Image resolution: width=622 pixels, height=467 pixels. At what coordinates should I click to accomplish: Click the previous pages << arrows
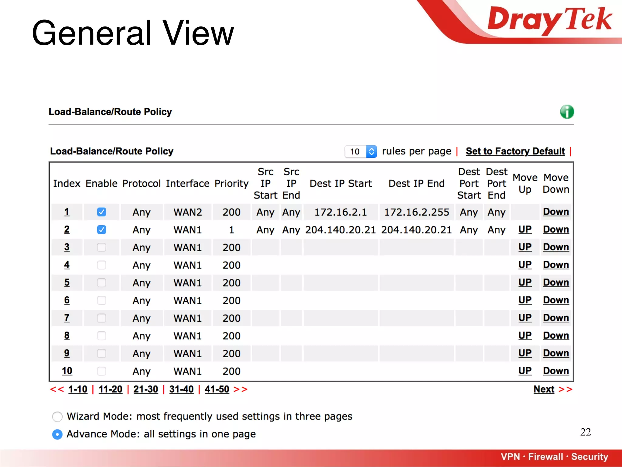pyautogui.click(x=57, y=389)
